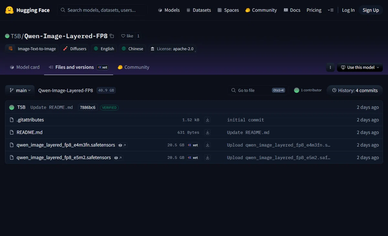Screen dimensions: 388x236
Task: Select the Diffusers tag
Action: 75,49
